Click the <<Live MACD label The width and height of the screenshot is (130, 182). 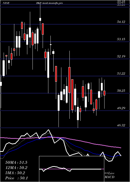tap(109, 175)
